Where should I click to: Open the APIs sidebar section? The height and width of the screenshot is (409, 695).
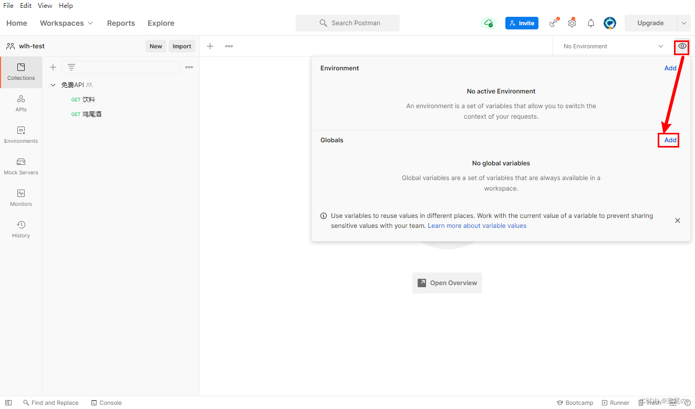pos(21,103)
